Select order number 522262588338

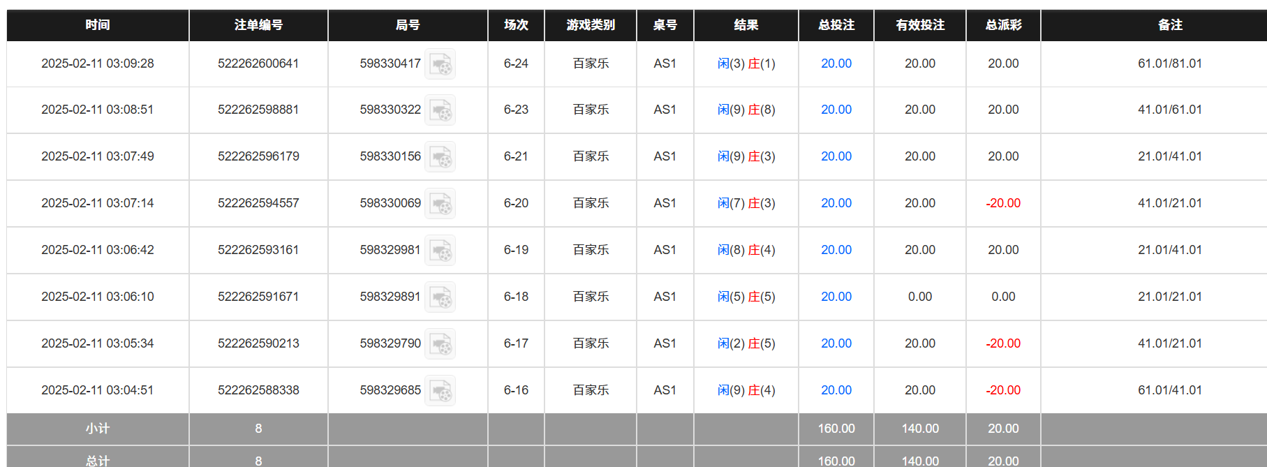(258, 390)
